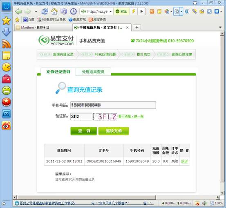Open the Weibo eye icon in the sidebar

[x=6, y=126]
